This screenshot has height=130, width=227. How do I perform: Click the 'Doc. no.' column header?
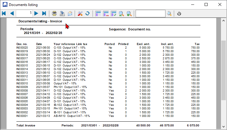(22, 44)
